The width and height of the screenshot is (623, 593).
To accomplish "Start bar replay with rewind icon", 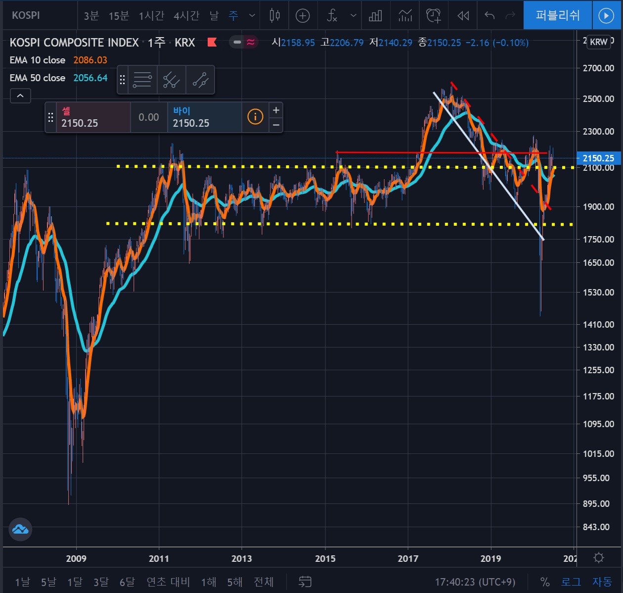I will click(x=463, y=16).
